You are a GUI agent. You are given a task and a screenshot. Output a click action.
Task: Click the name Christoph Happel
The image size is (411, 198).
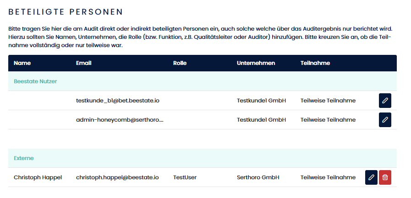pos(38,177)
